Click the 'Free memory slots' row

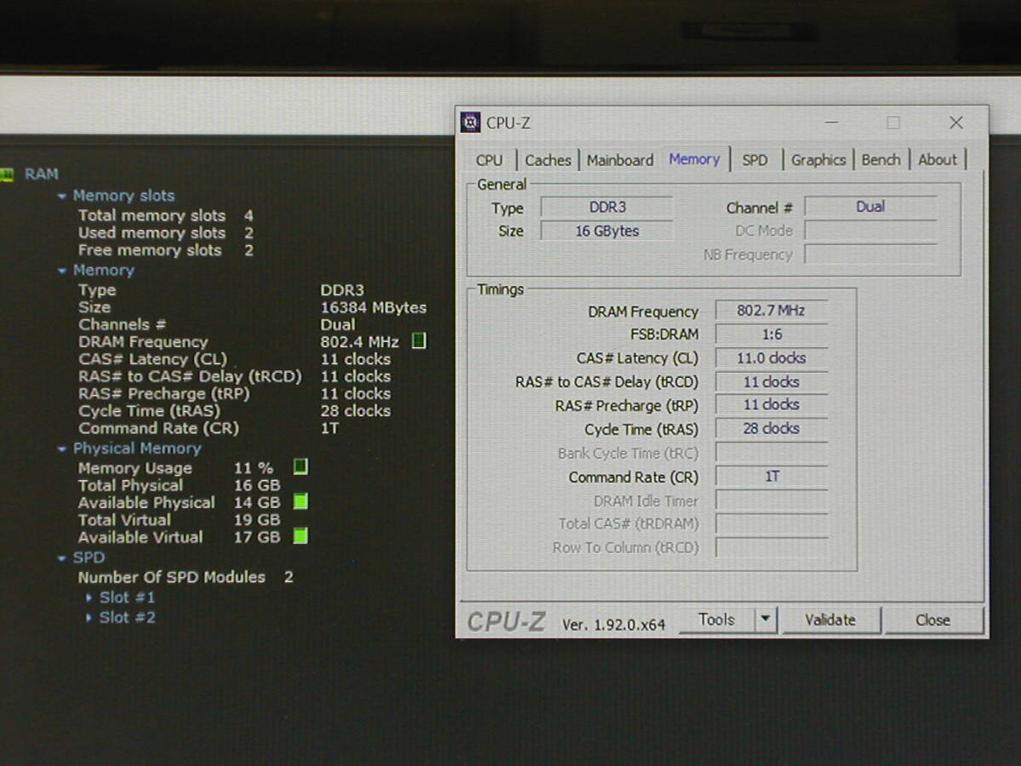click(166, 250)
